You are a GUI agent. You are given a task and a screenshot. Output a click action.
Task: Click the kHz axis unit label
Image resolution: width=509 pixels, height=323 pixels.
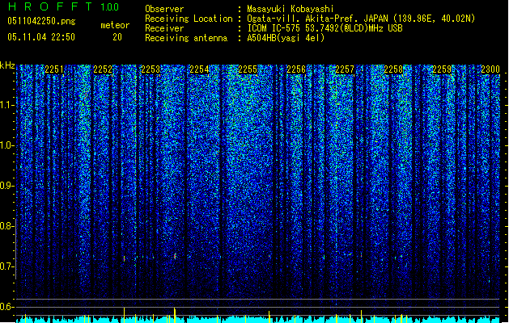pos(7,65)
